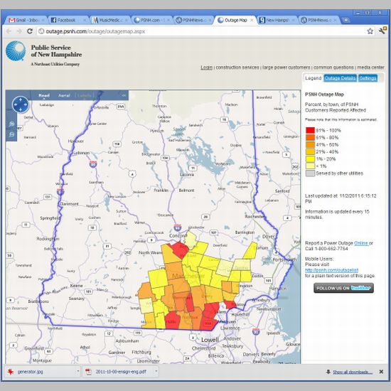
Task: Close the Facebook tab
Action: [x=85, y=20]
